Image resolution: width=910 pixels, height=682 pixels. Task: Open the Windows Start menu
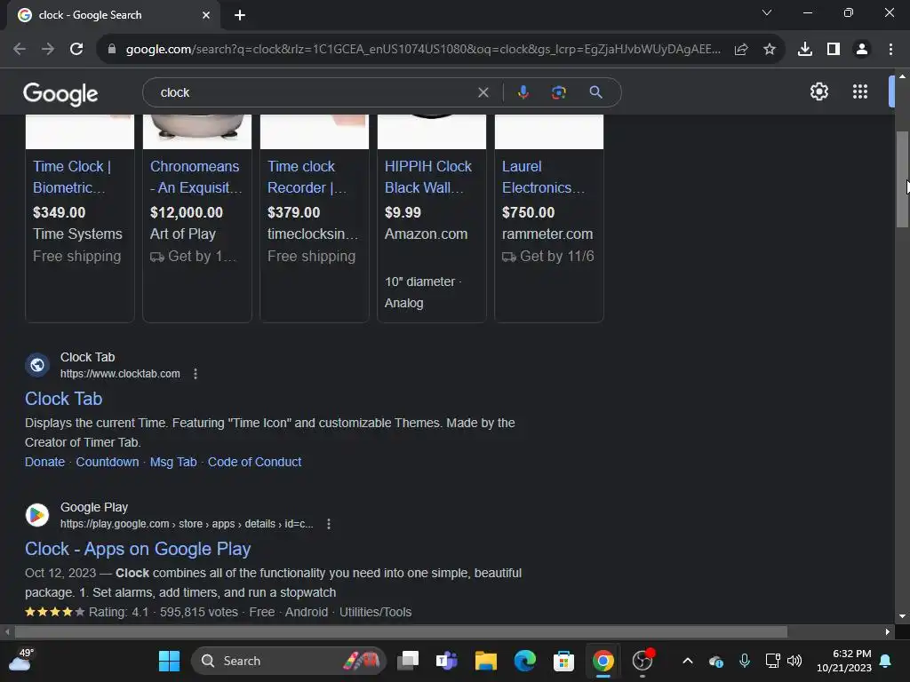[x=170, y=661]
